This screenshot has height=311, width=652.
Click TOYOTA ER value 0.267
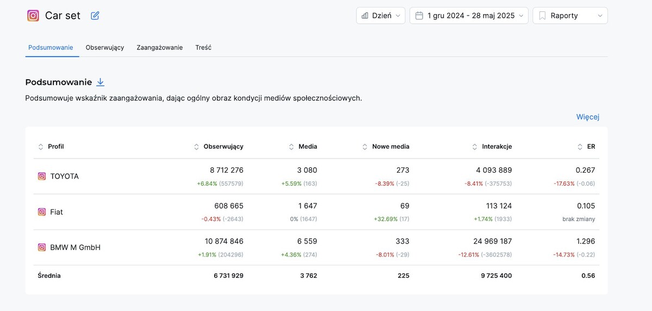[585, 170]
